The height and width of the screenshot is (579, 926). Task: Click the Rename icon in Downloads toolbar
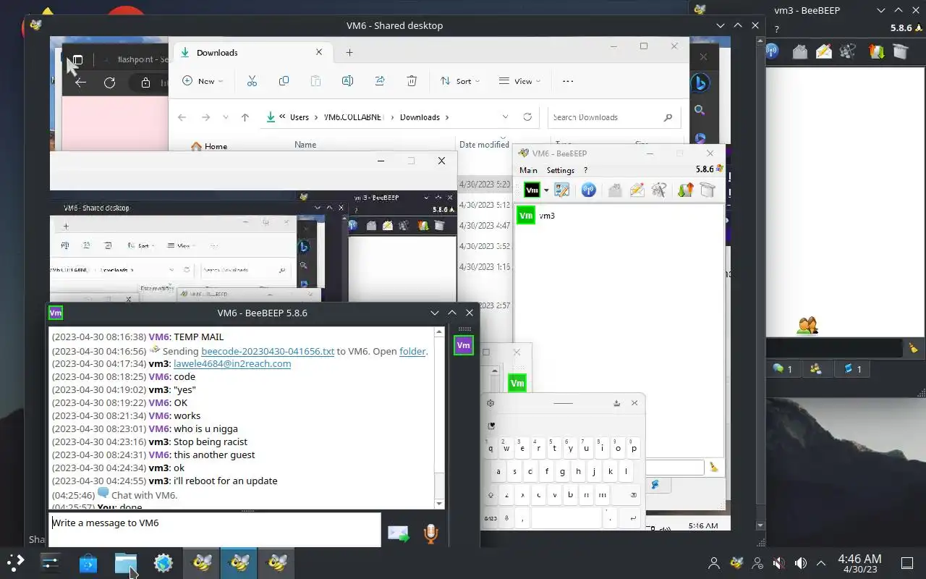(347, 81)
